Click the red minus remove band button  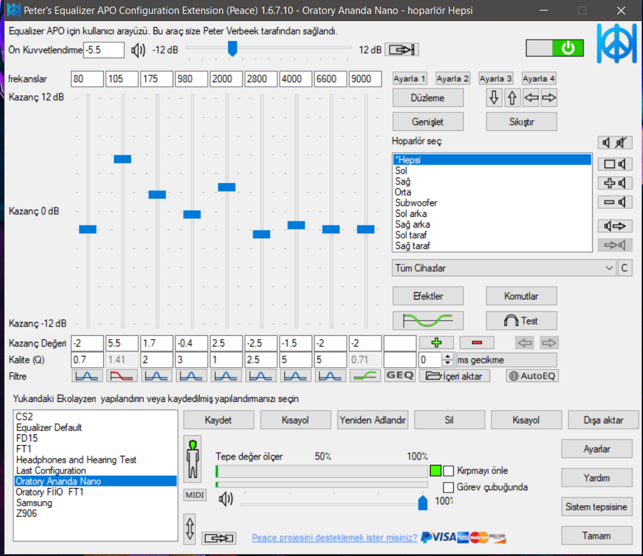[477, 342]
